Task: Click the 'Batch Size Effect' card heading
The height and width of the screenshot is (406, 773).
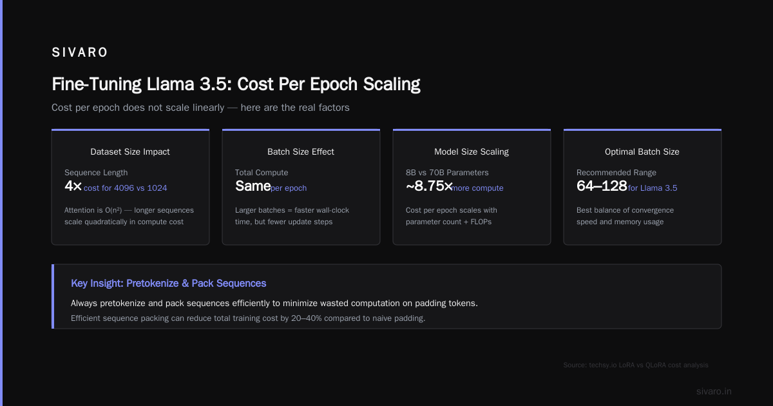Action: (301, 152)
